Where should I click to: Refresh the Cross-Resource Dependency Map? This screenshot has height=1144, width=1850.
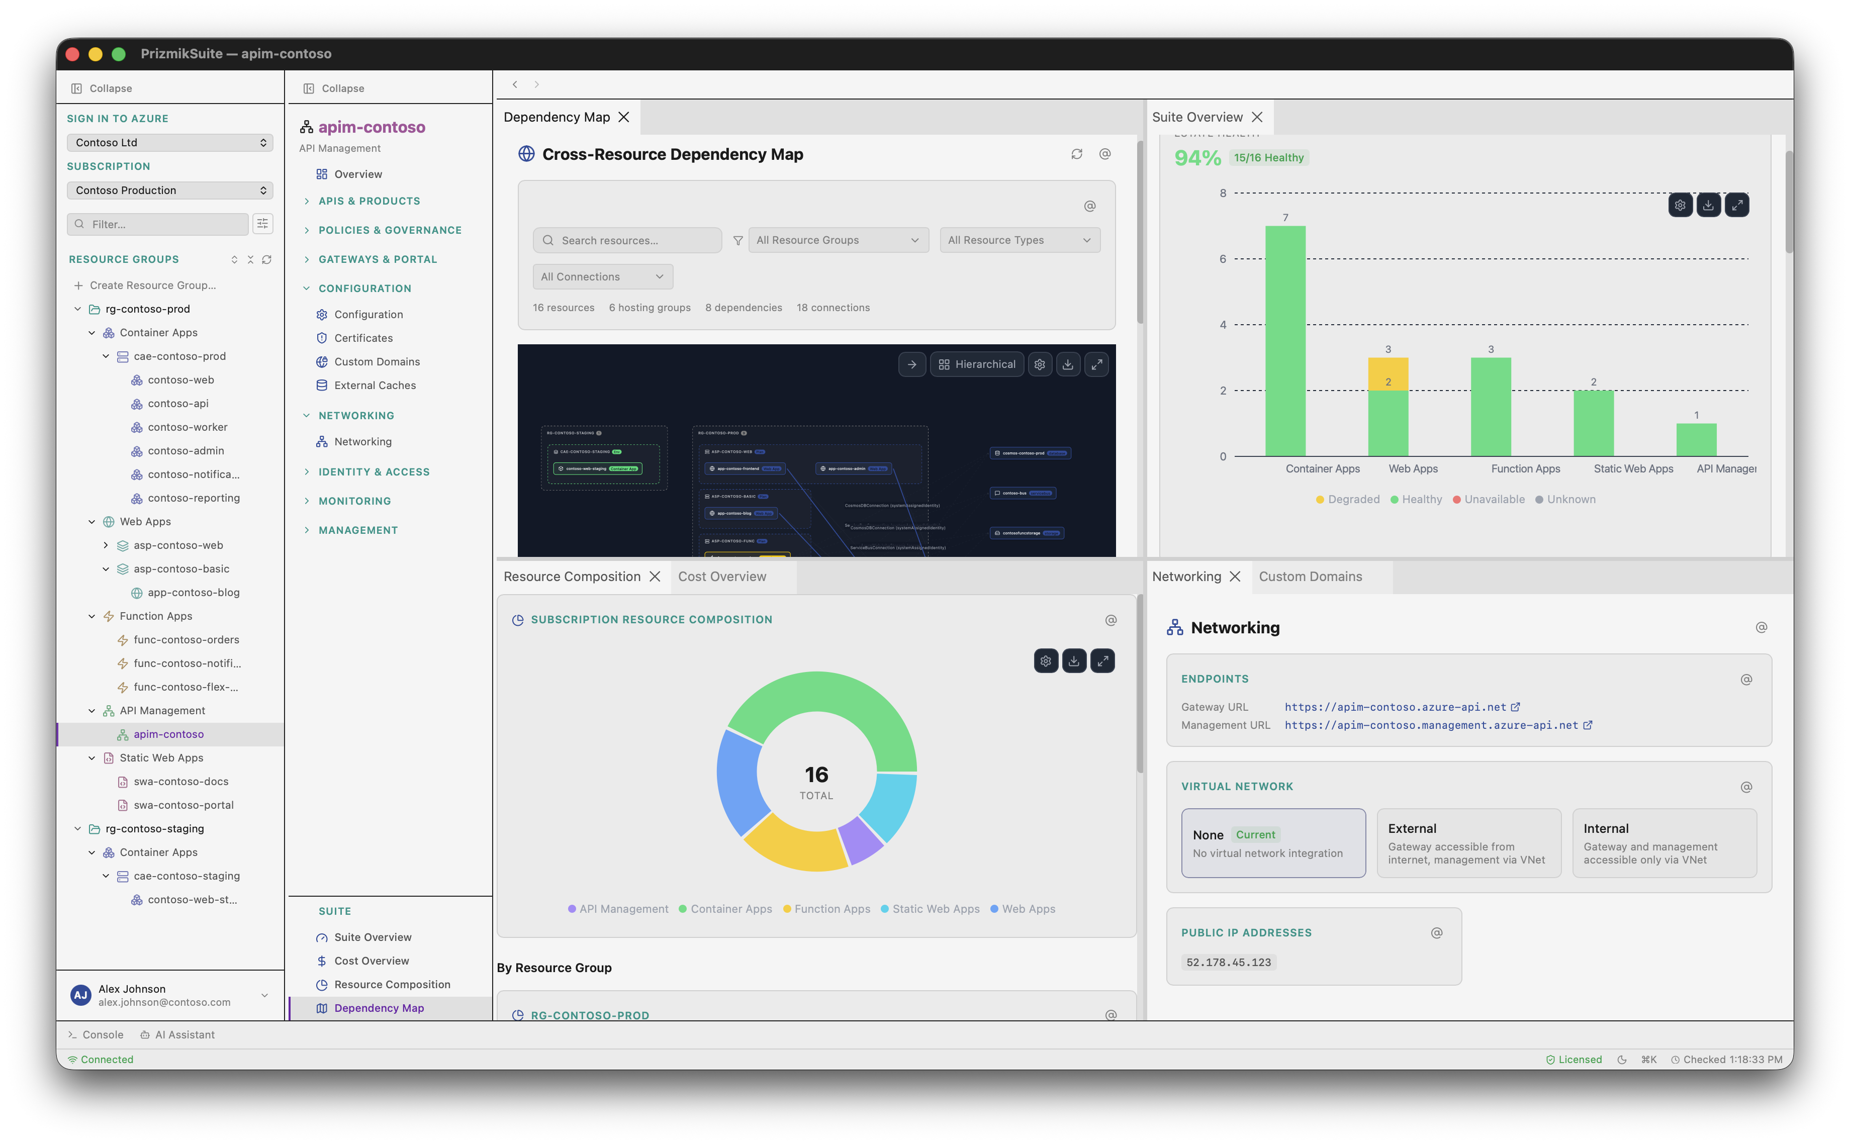tap(1077, 154)
